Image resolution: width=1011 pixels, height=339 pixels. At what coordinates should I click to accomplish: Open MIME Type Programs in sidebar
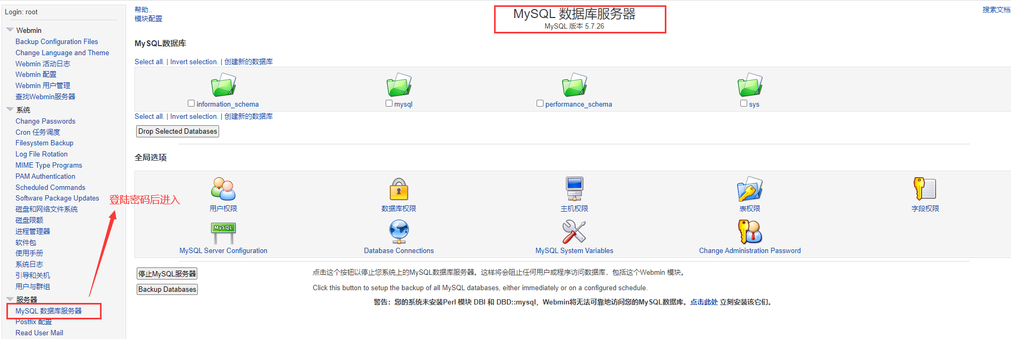coord(48,165)
